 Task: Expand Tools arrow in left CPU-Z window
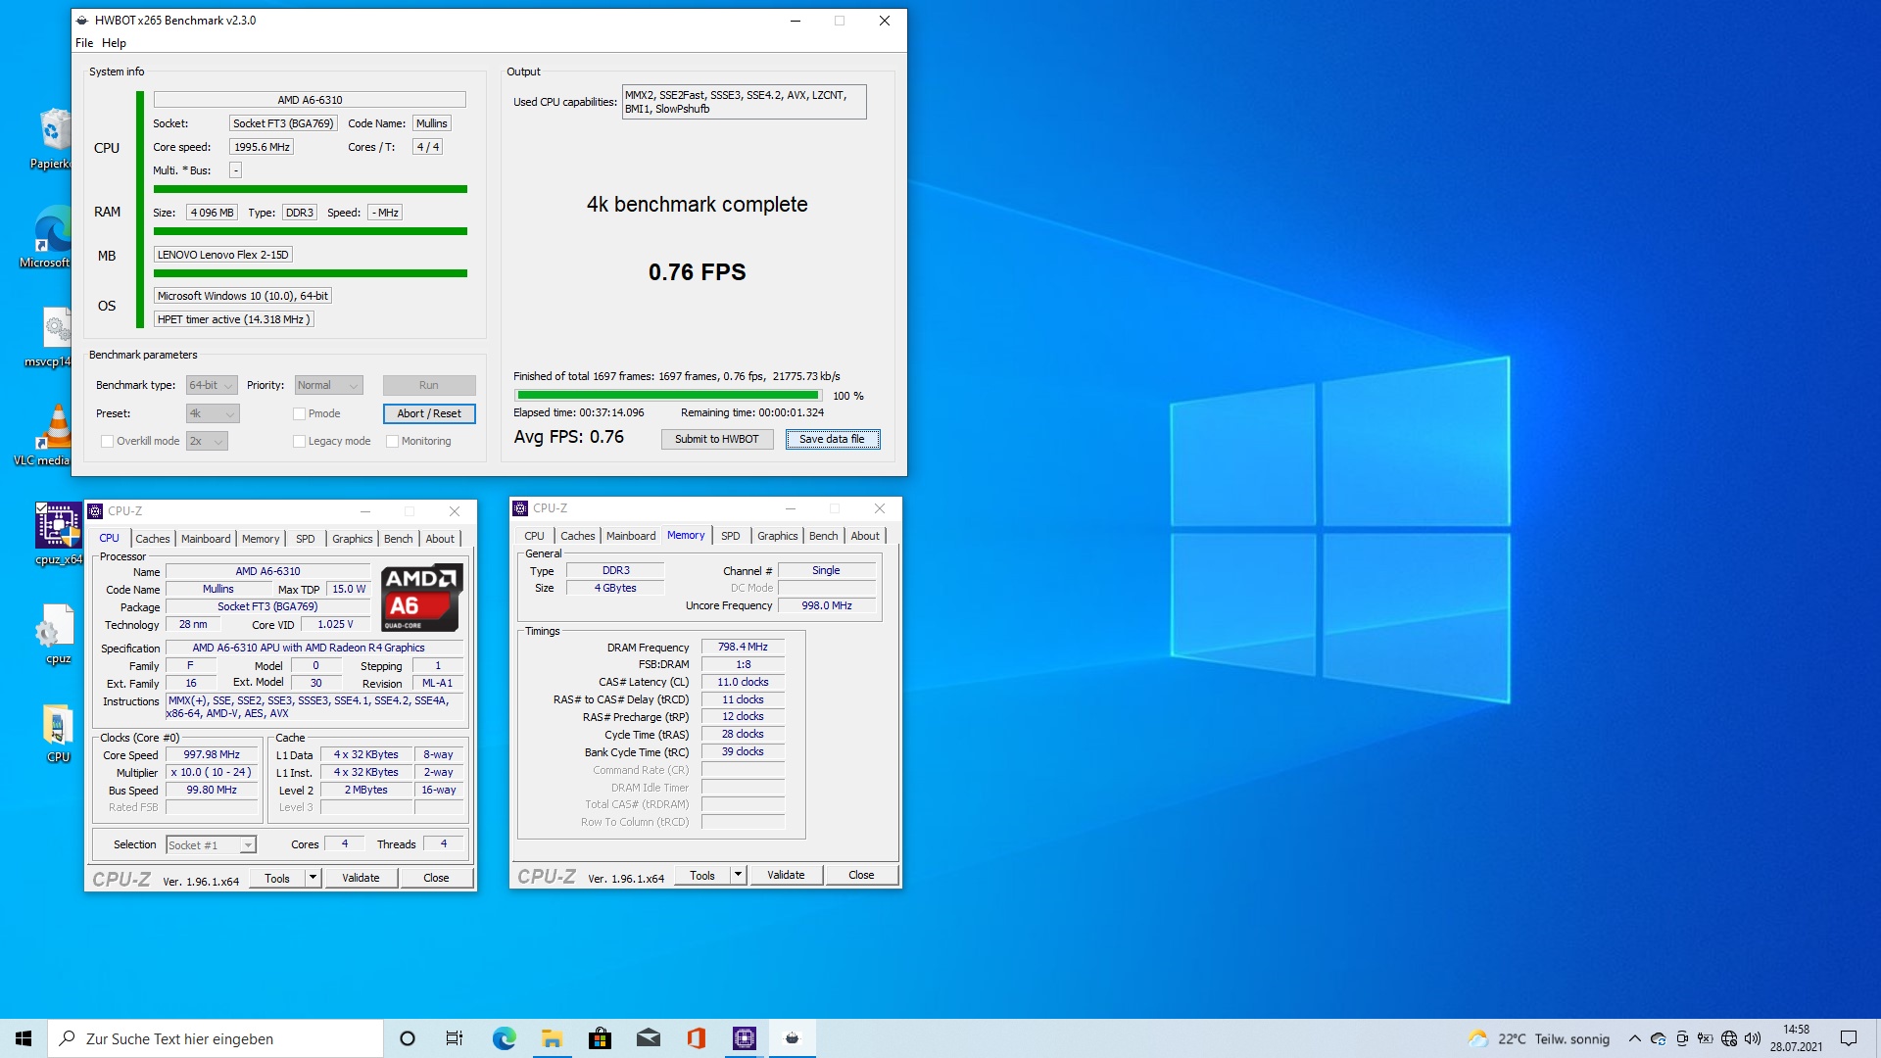(x=313, y=878)
